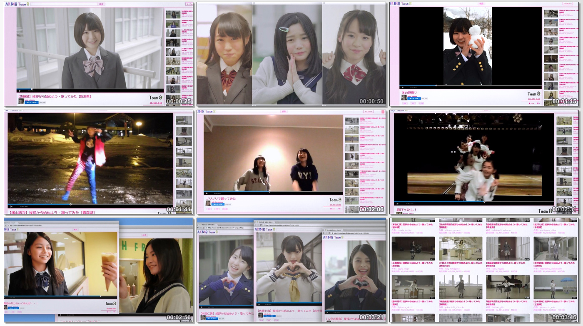Open the 【佐藤七海】 岩手県 video title
583x326 pixels.
pyautogui.click(x=289, y=311)
